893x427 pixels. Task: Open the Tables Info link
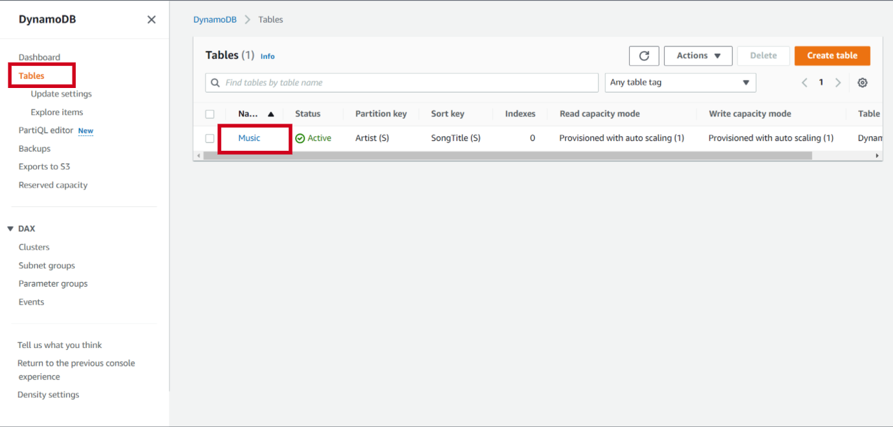tap(267, 57)
